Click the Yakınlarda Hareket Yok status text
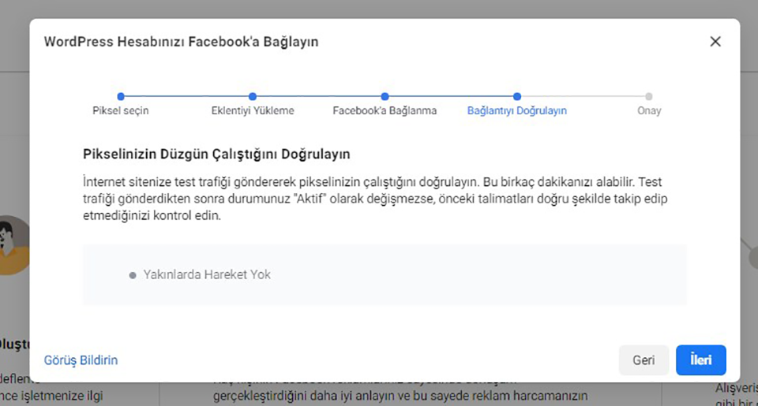The image size is (758, 406). coord(207,274)
